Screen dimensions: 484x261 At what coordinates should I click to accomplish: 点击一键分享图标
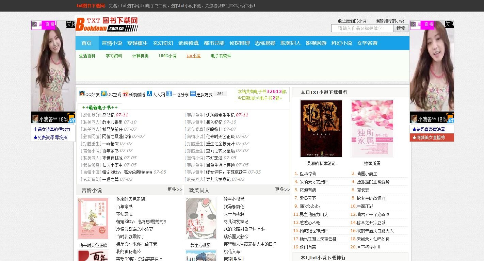170,94
